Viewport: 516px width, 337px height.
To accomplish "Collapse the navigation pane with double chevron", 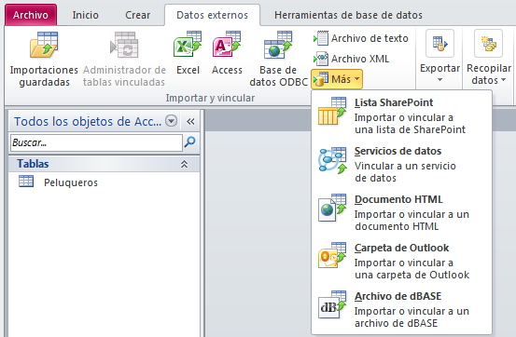I will [190, 122].
